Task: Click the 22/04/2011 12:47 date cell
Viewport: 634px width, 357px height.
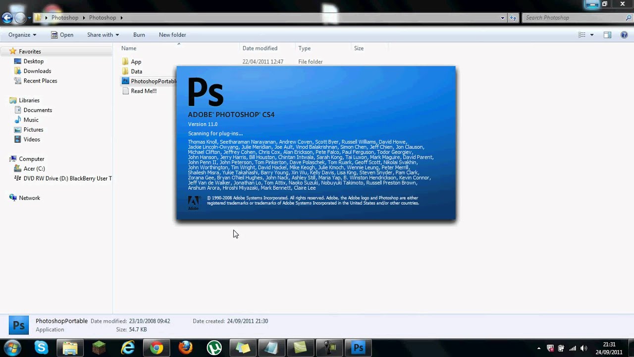Action: coord(263,62)
